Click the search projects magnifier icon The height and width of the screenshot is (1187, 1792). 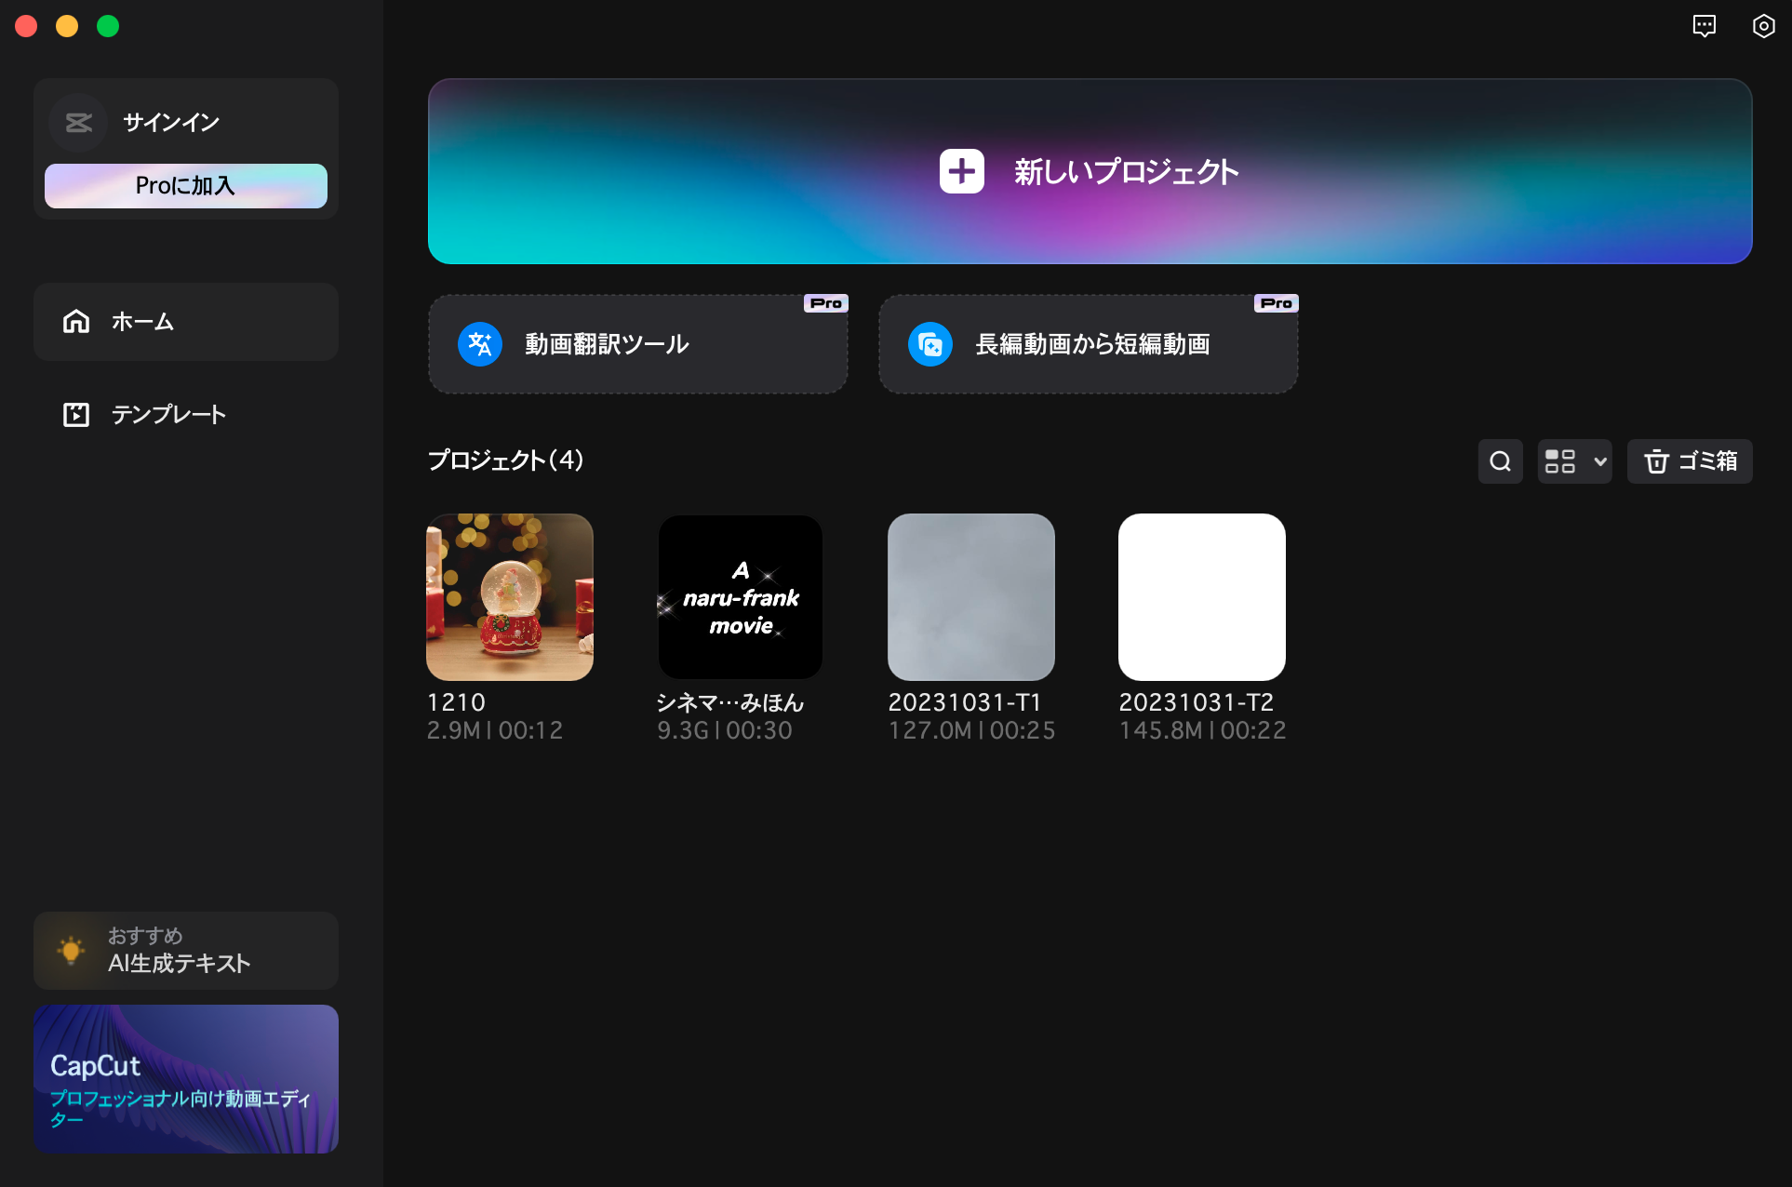tap(1500, 461)
